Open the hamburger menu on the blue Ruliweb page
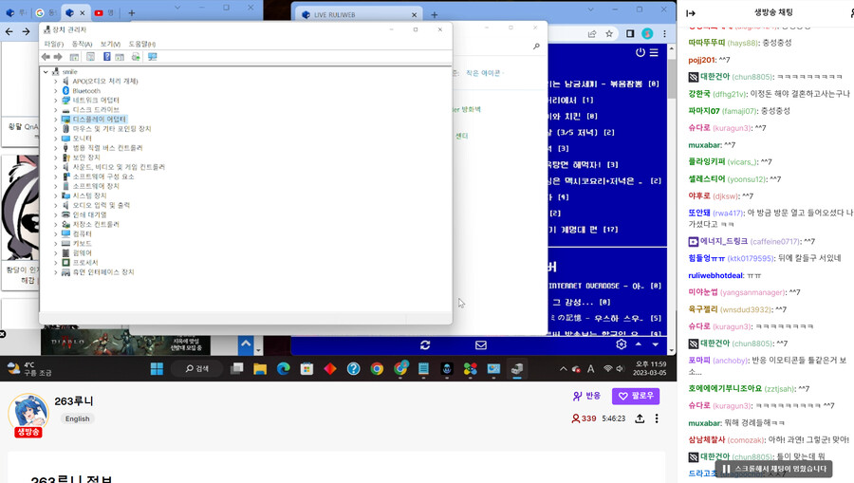This screenshot has height=483, width=854. 654,52
